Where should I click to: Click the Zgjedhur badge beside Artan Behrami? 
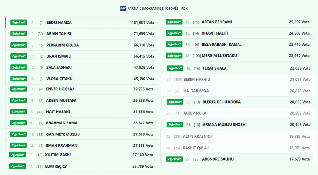click(174, 22)
